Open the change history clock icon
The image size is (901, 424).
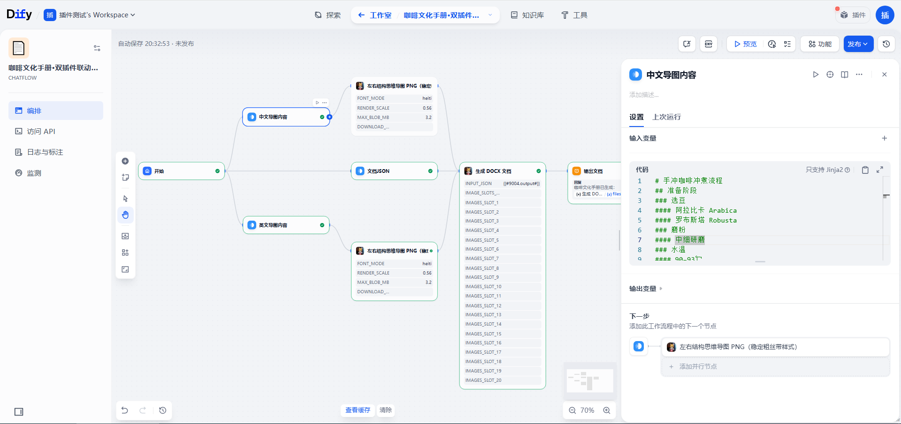(163, 410)
